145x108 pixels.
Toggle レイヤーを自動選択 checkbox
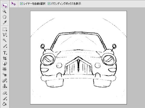(21, 4)
